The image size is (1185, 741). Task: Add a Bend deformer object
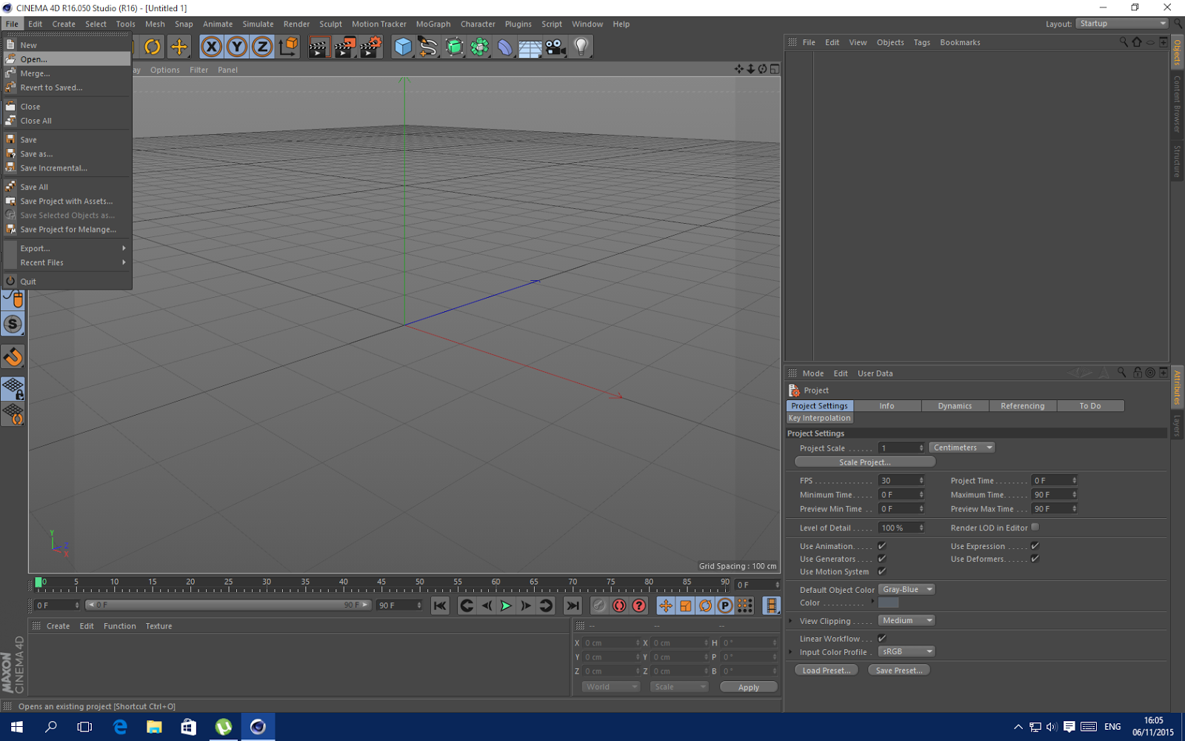click(x=505, y=47)
